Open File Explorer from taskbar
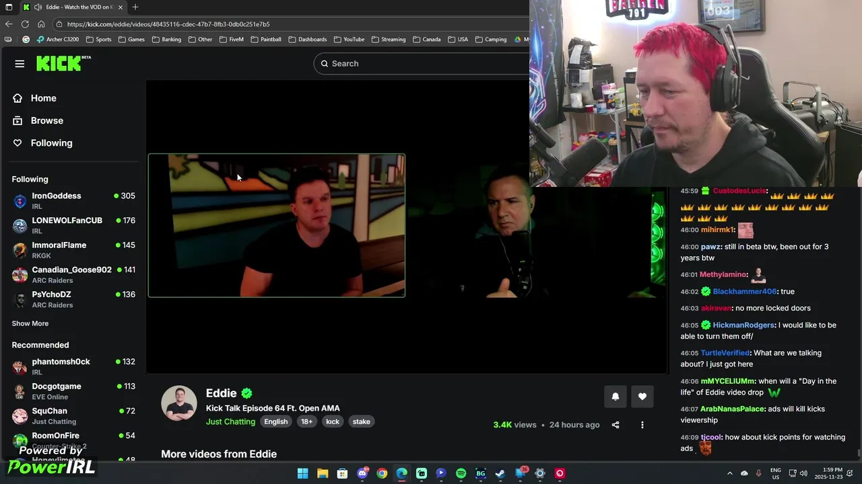 323,473
